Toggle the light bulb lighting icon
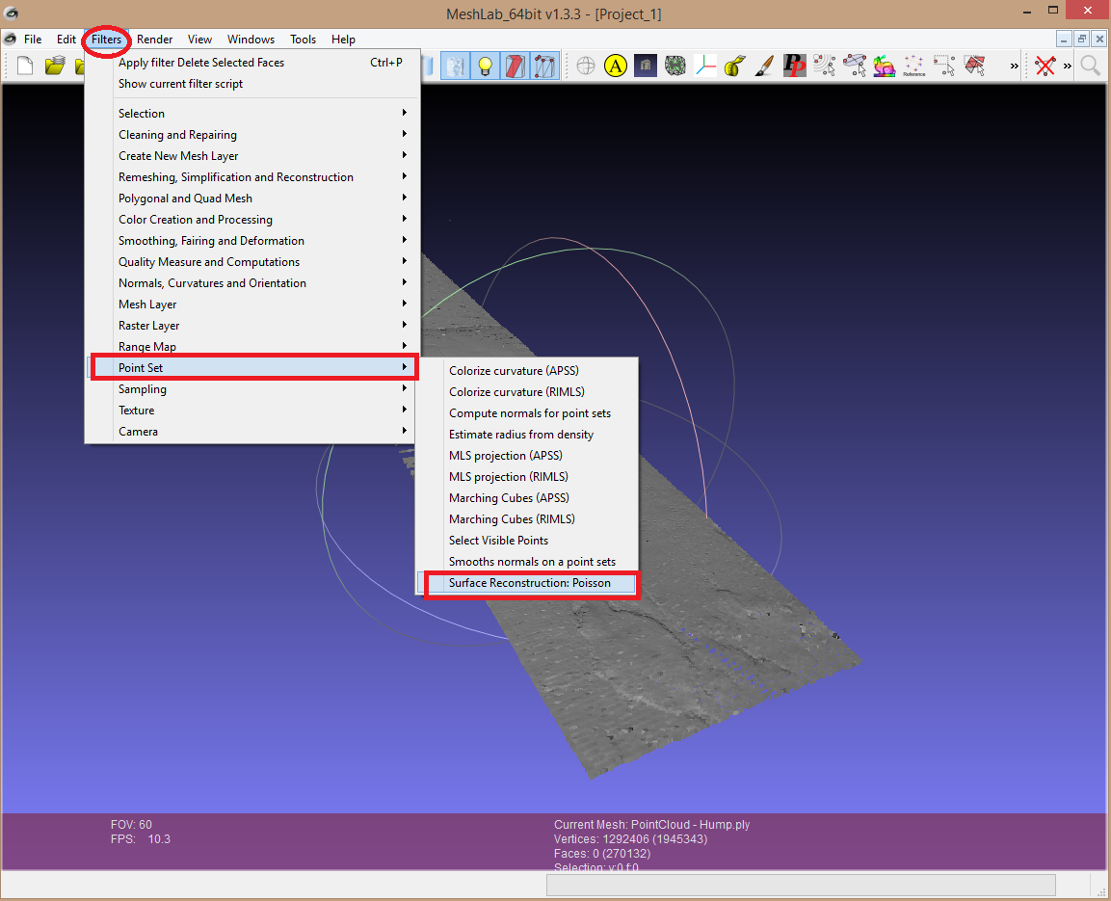Viewport: 1111px width, 901px height. 486,66
